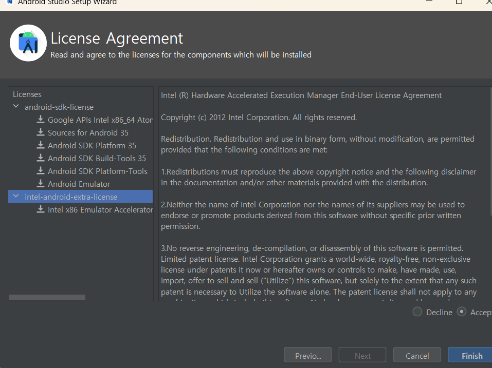Collapse the android-sdk-license tree node
The height and width of the screenshot is (368, 492).
pyautogui.click(x=16, y=106)
